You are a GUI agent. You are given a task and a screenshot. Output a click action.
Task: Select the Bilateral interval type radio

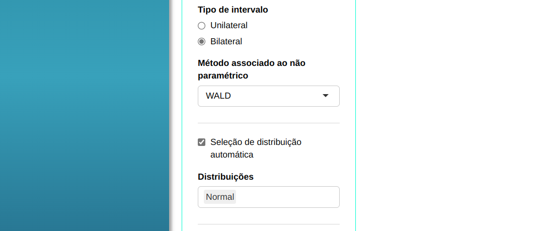tap(202, 42)
